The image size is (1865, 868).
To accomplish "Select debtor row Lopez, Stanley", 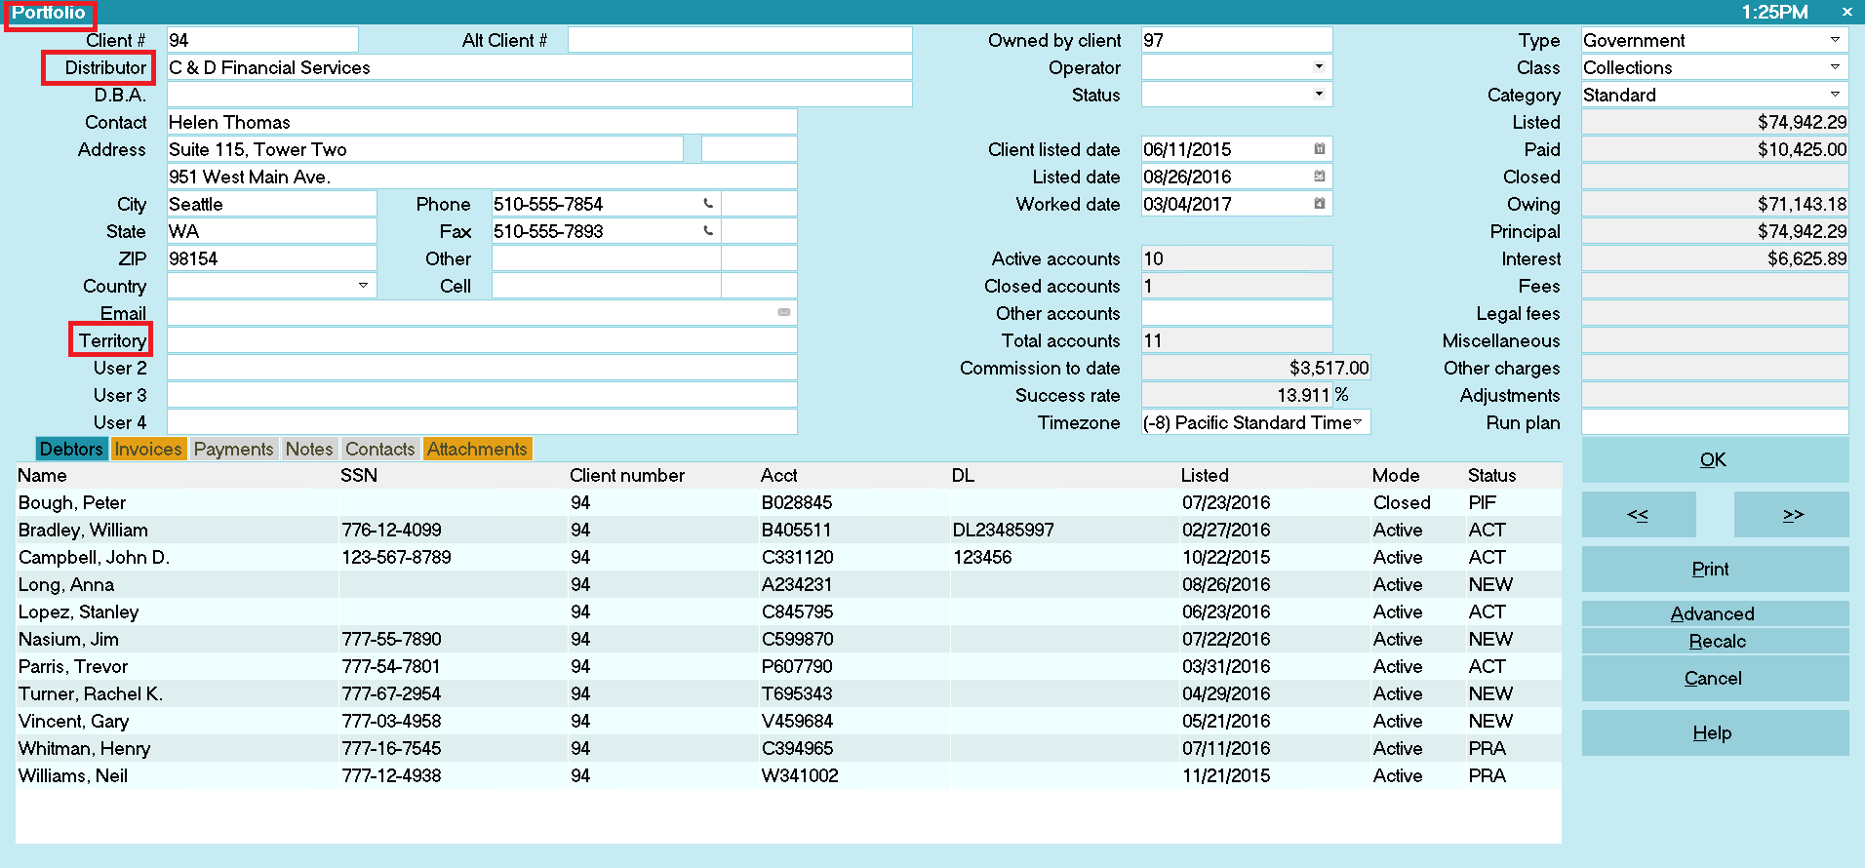I will click(x=788, y=612).
